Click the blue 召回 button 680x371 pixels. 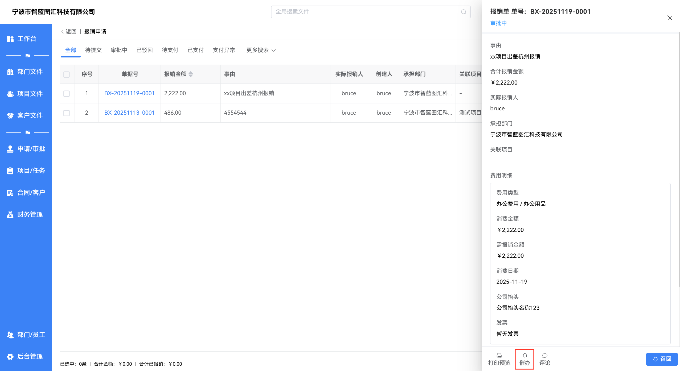[x=662, y=359]
